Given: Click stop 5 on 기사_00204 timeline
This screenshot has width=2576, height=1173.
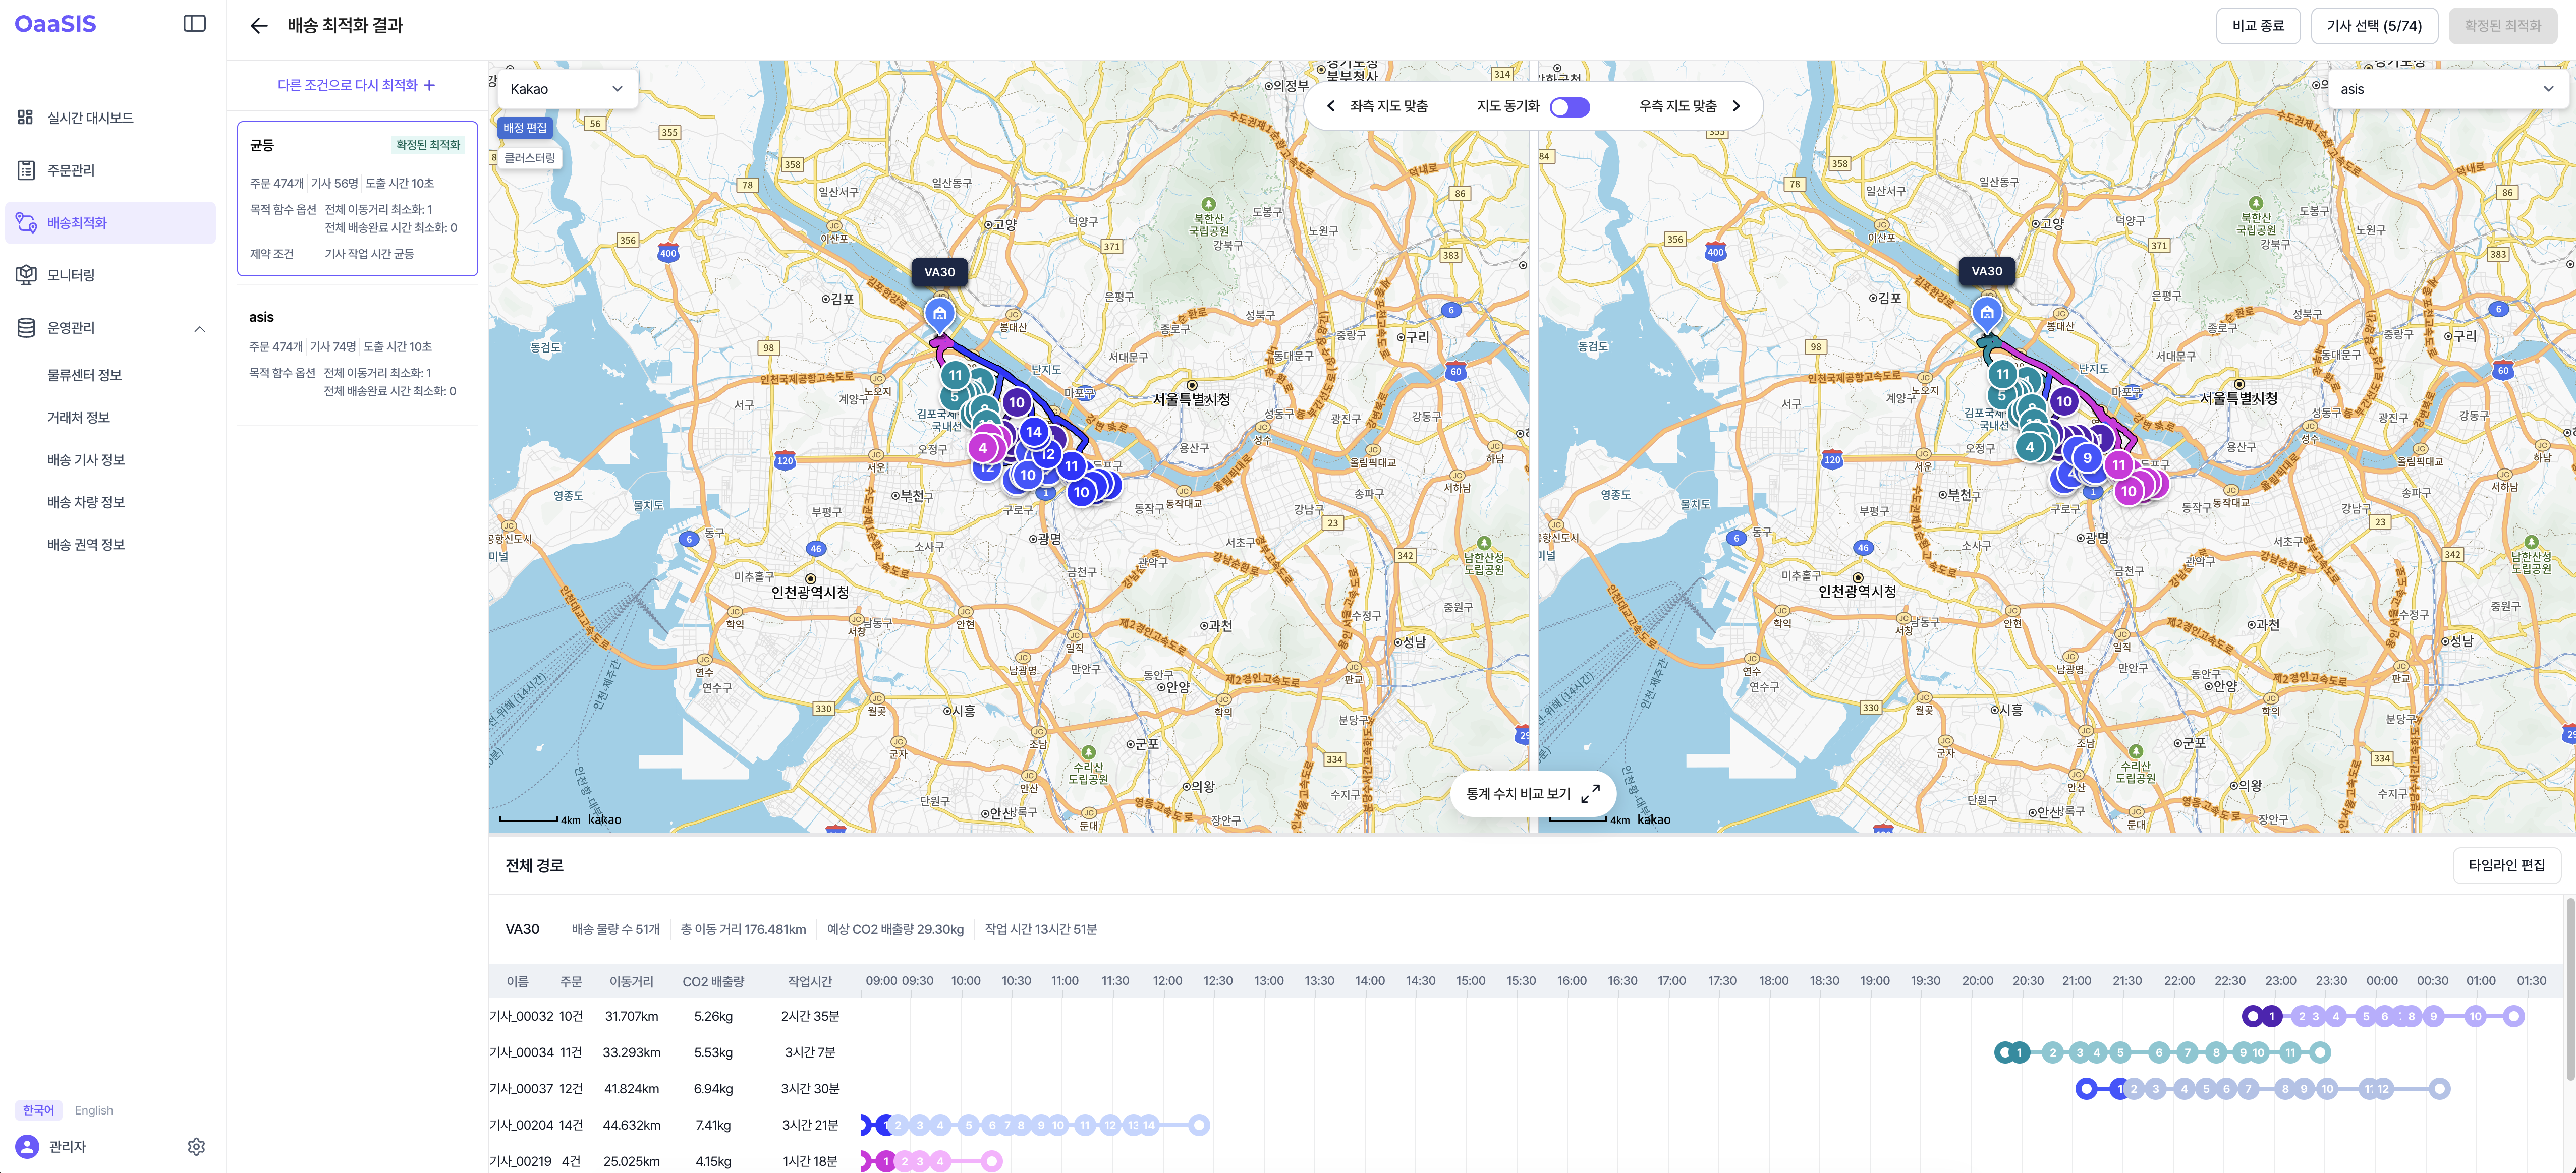Looking at the screenshot, I should (x=968, y=1126).
